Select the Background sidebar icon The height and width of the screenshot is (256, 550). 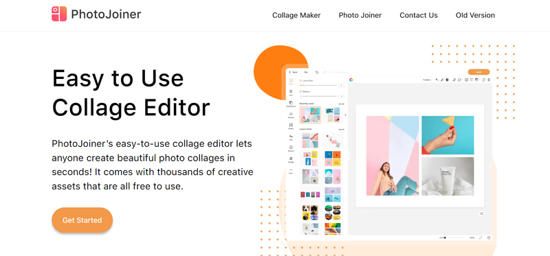click(291, 104)
